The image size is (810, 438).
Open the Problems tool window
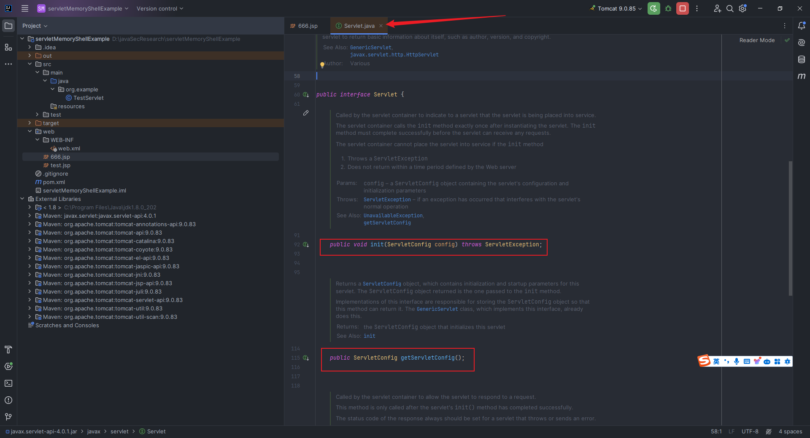[x=8, y=400]
